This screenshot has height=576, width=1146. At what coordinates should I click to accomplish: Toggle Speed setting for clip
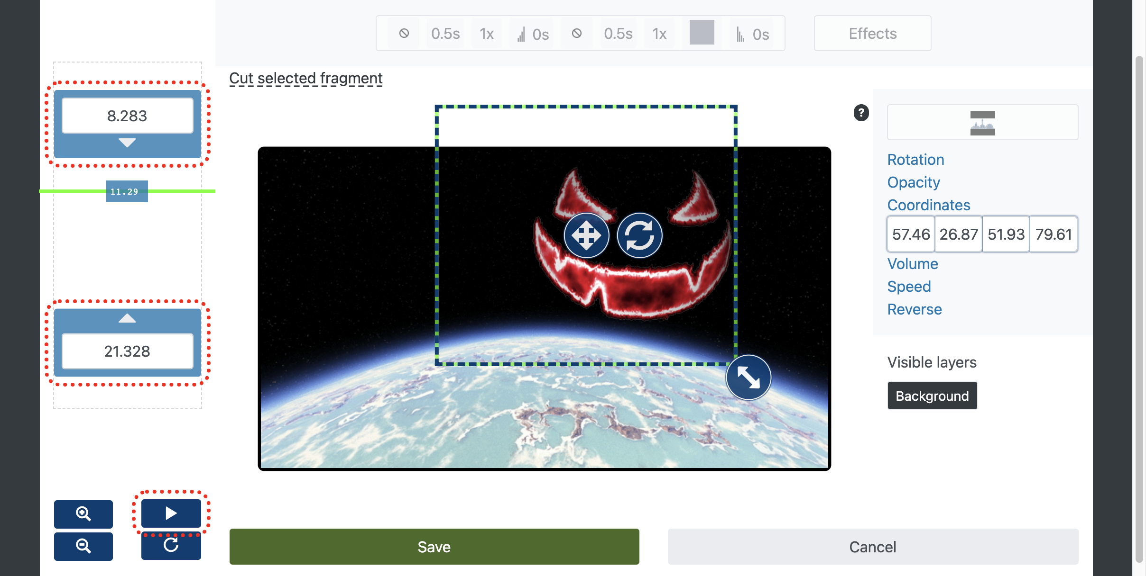909,286
